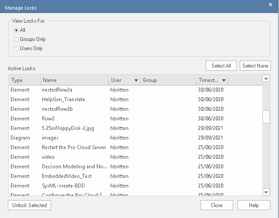
Task: Click the Select All button
Action: point(221,66)
